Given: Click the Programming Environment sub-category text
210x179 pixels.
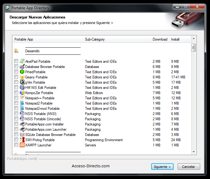Looking at the screenshot, I should click(104, 140).
